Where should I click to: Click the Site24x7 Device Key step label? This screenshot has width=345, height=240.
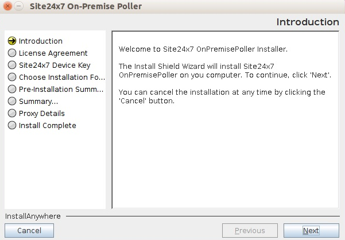[x=55, y=65]
